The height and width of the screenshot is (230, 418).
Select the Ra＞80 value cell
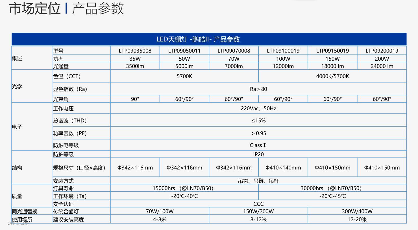[258, 89]
